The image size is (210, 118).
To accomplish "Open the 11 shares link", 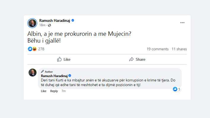I will (x=179, y=49).
